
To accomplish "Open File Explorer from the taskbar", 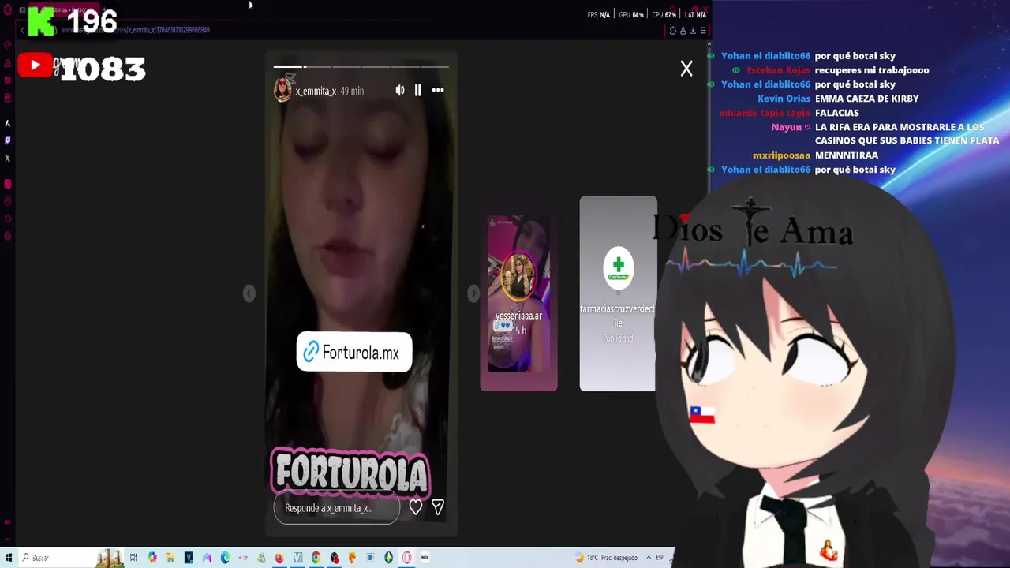I will click(170, 558).
